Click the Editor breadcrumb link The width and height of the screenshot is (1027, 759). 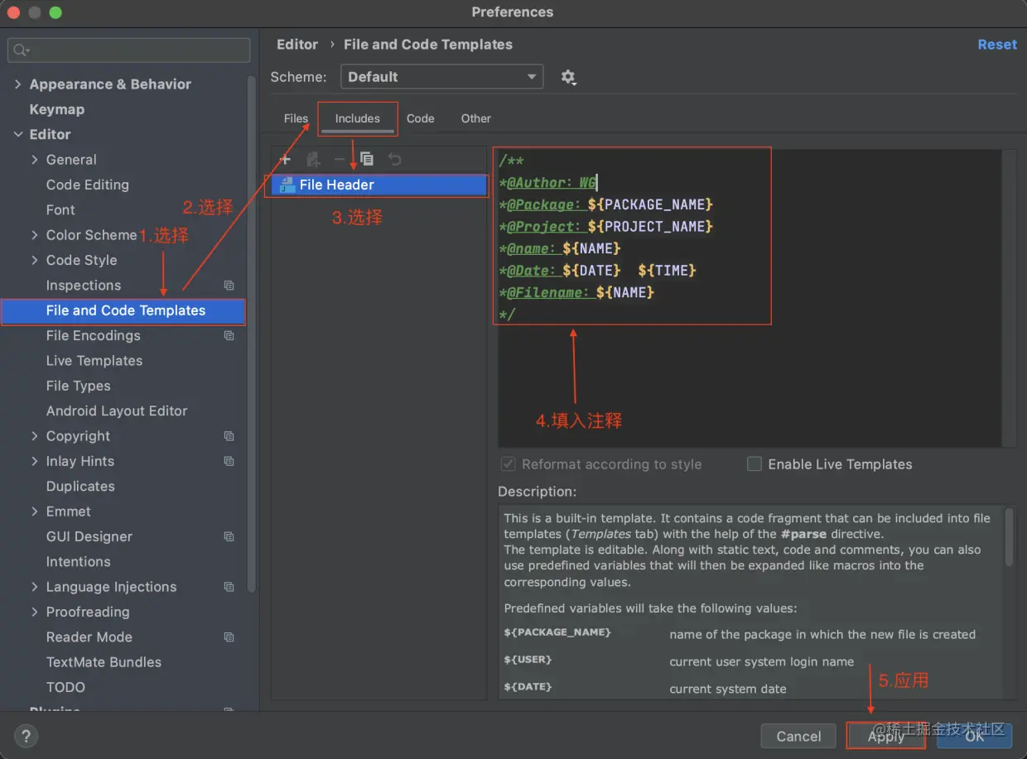click(297, 45)
